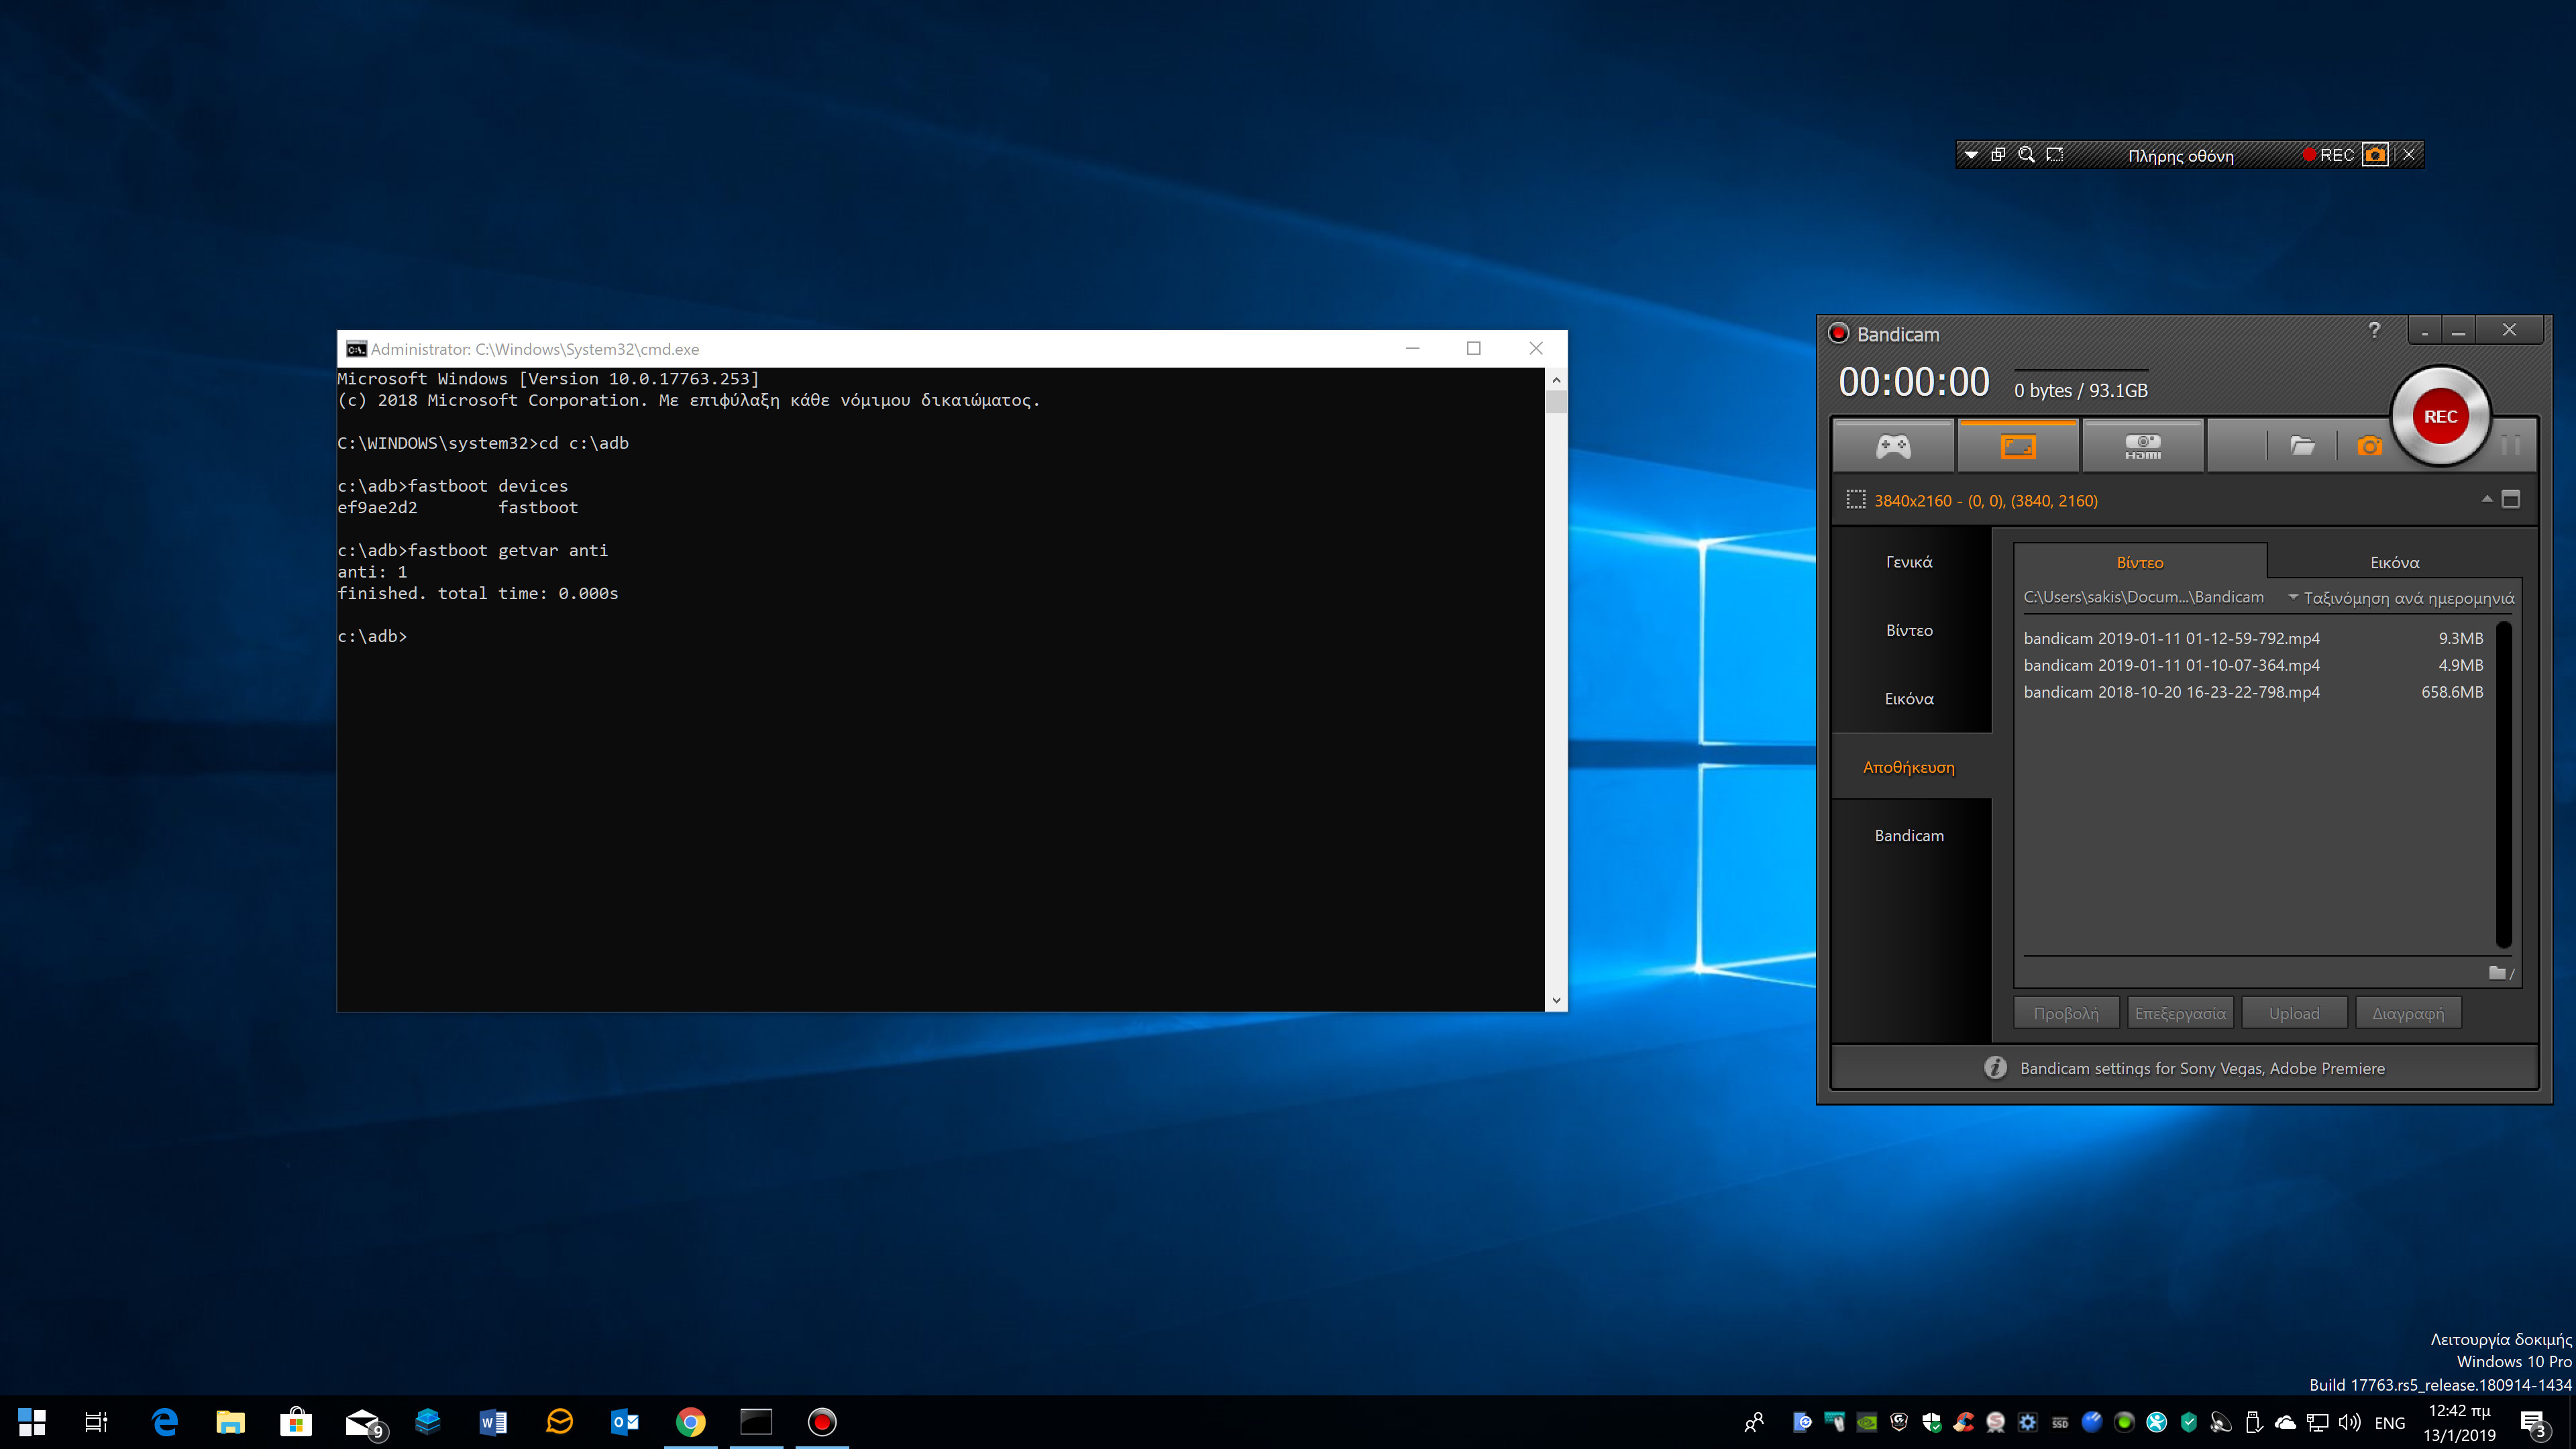Viewport: 2576px width, 1449px height.
Task: Click window-select icon on floating recording bar
Action: click(1998, 155)
